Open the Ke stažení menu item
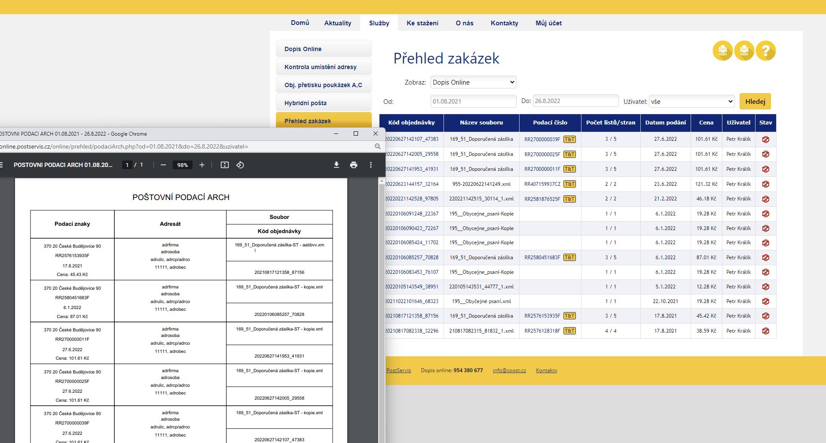The width and height of the screenshot is (826, 443). pos(422,23)
